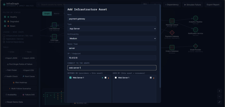Uncheck Web Server 1 under Depends On

coord(70,78)
